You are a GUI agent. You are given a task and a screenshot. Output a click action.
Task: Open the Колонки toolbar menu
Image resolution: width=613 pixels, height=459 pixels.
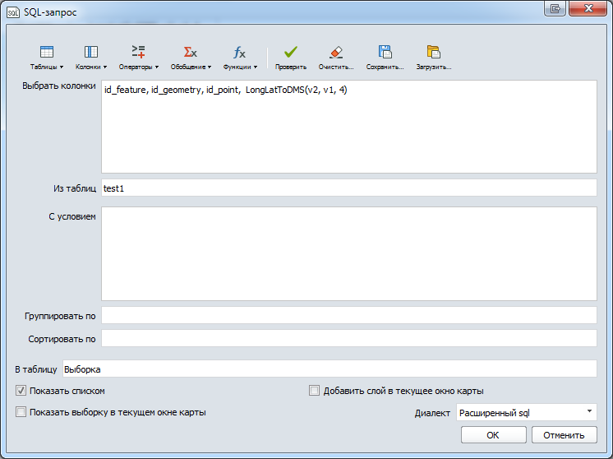[x=91, y=57]
